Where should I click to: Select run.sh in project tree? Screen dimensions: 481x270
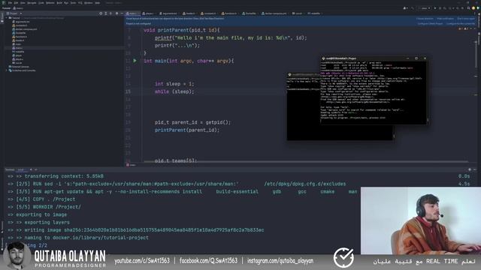coord(17,63)
